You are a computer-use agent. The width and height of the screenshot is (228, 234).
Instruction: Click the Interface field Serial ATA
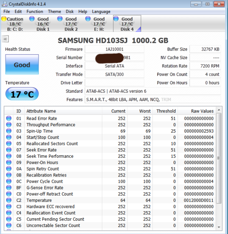[x=114, y=66]
